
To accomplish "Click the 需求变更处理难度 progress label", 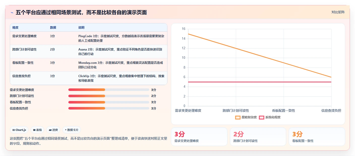I will tap(22, 90).
